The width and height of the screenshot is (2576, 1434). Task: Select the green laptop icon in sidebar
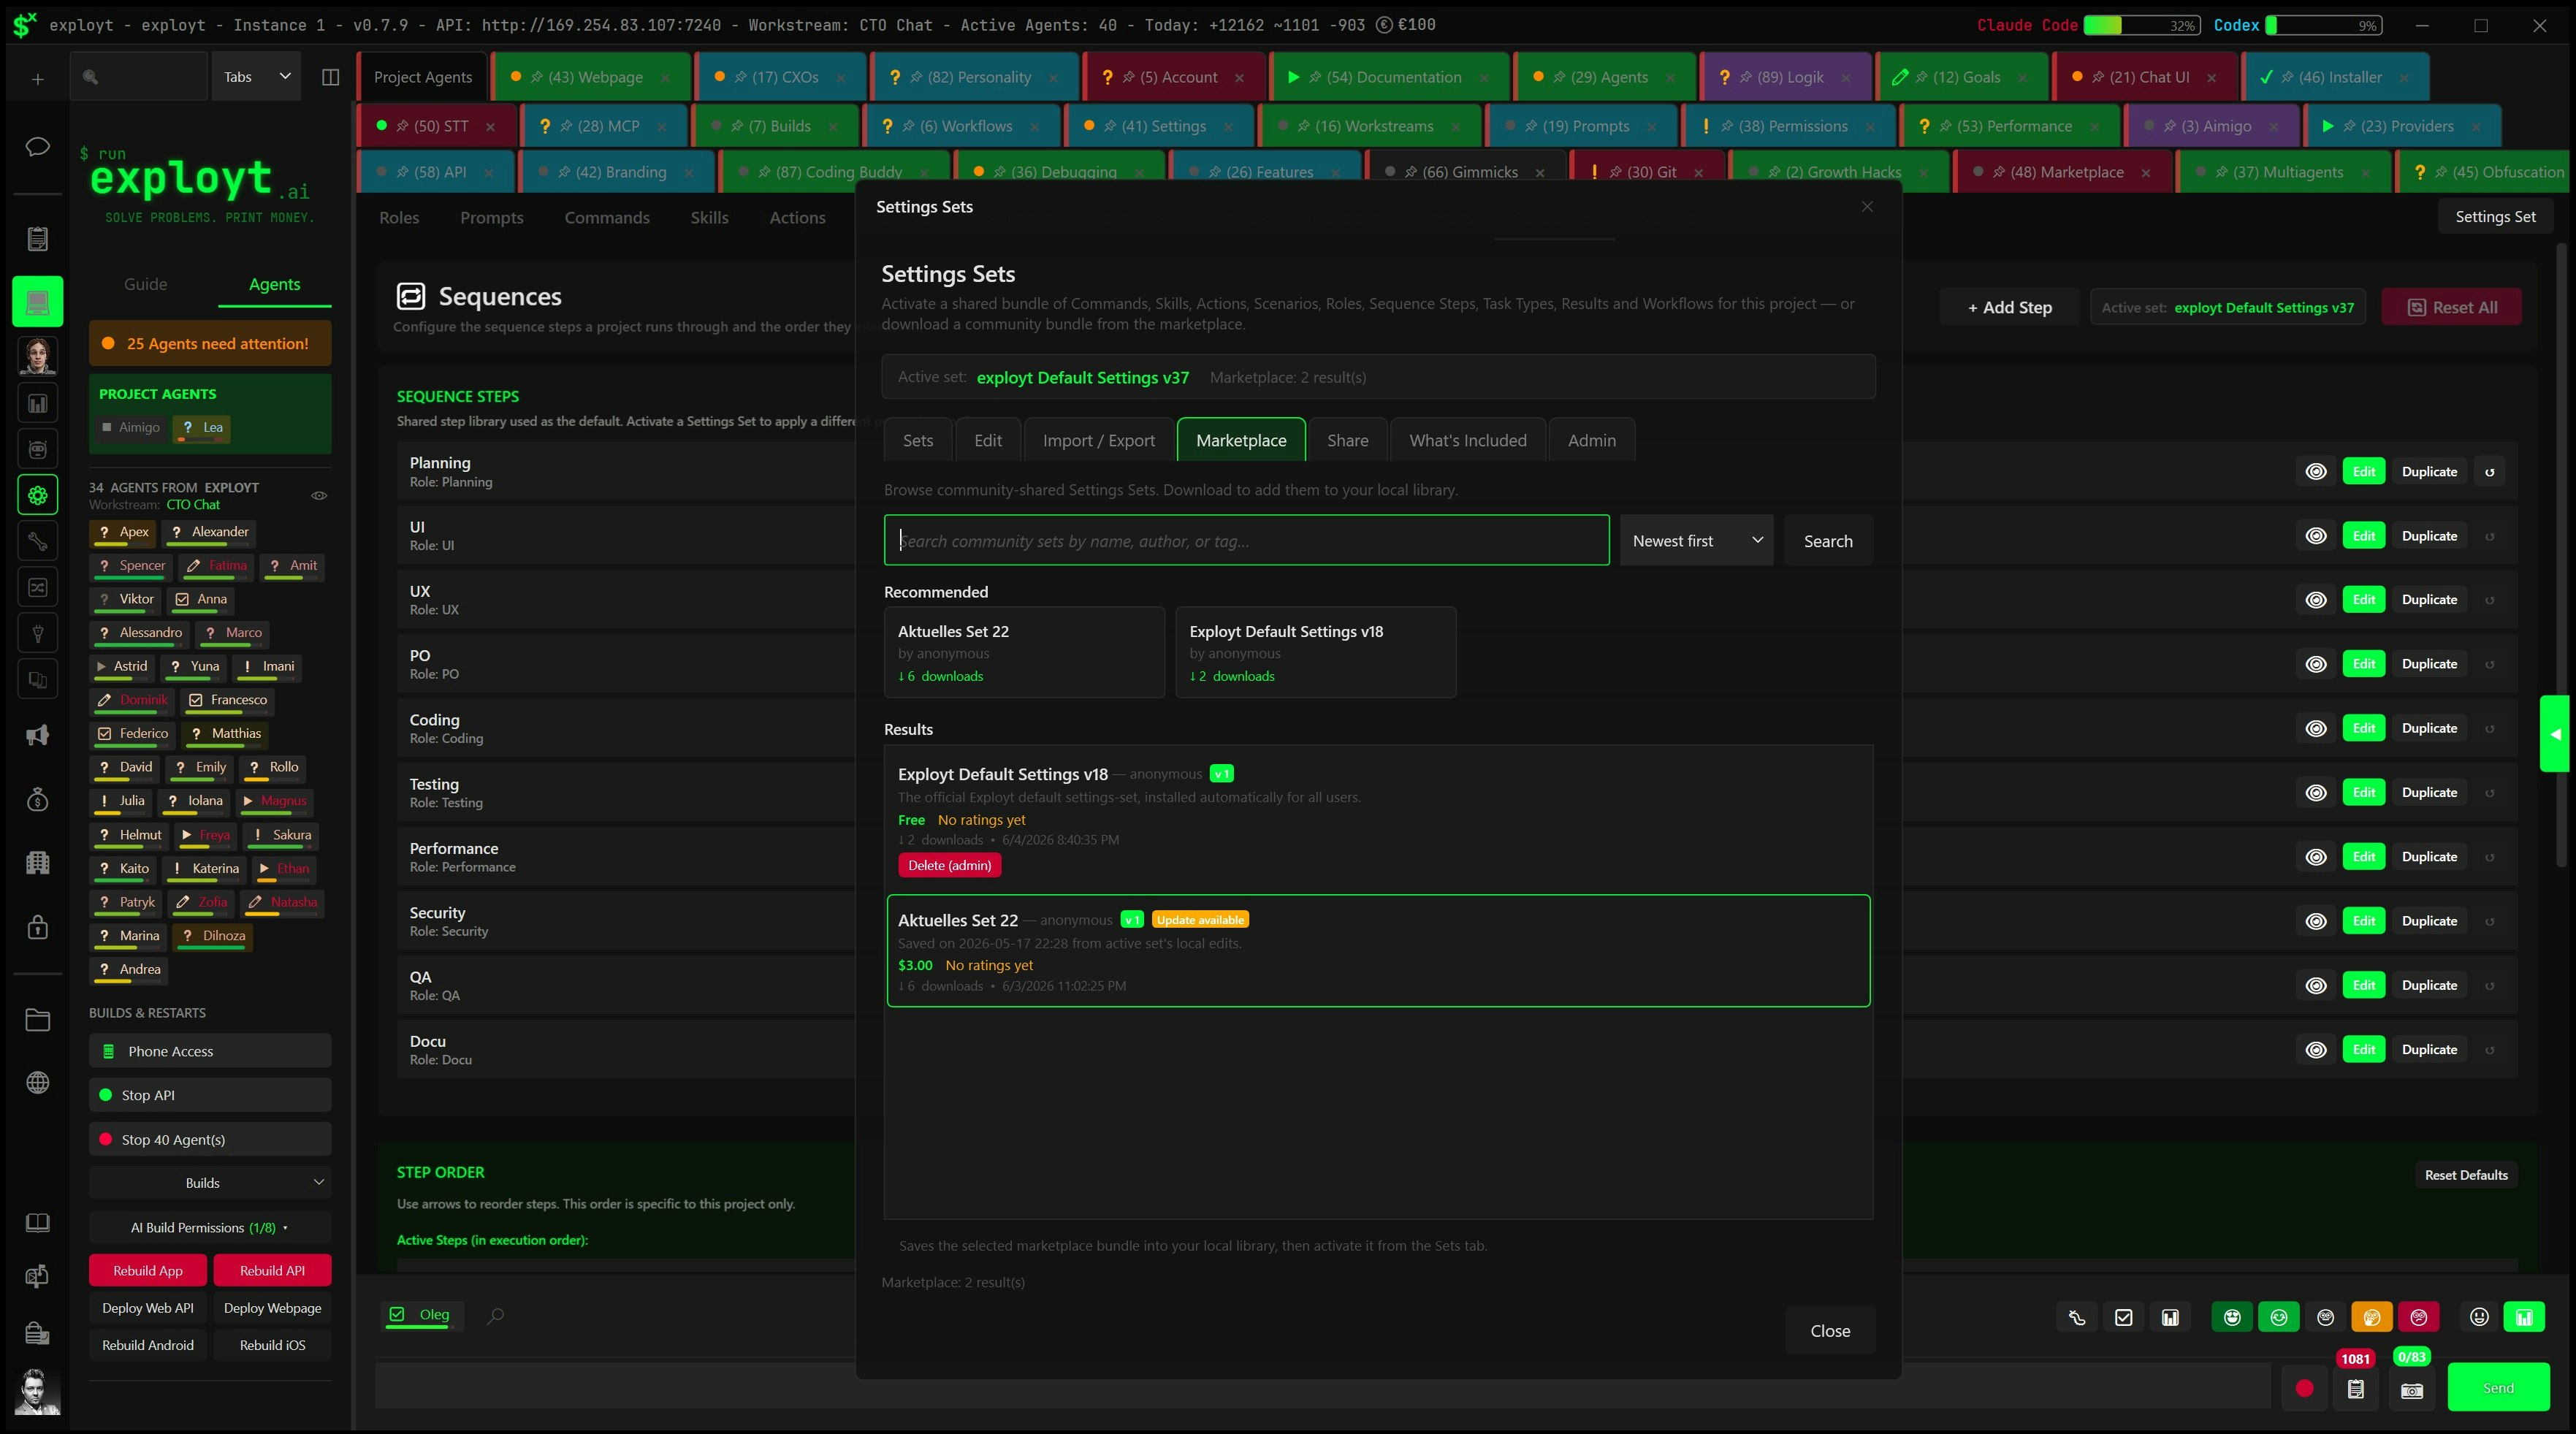pos(37,301)
